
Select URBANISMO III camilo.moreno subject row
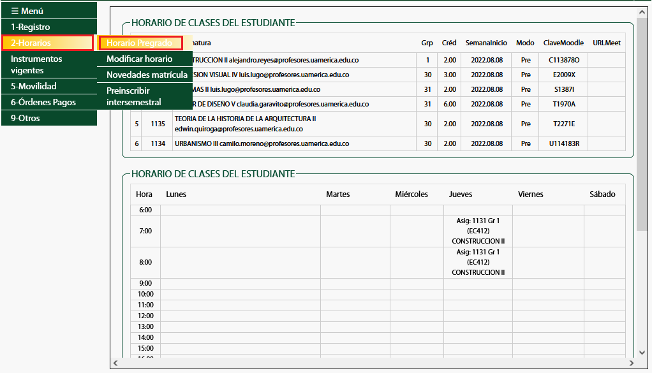coord(378,143)
